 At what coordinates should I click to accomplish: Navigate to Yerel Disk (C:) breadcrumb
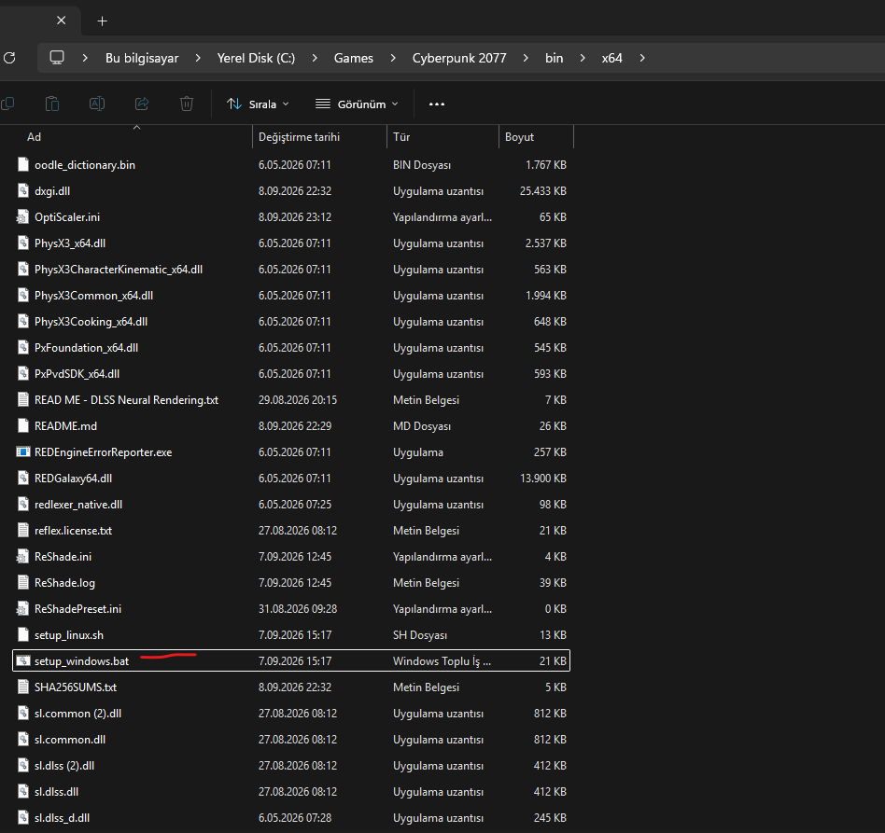point(256,58)
